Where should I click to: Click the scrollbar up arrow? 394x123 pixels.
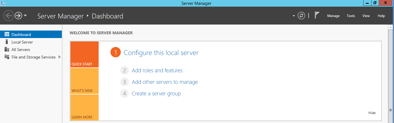coord(391,27)
